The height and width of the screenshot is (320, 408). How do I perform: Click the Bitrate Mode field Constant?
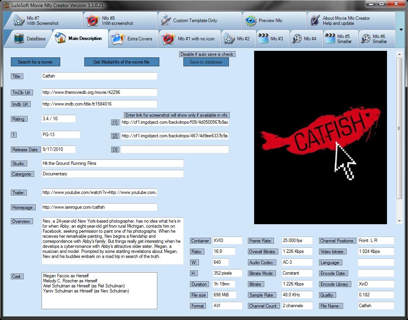(x=297, y=273)
